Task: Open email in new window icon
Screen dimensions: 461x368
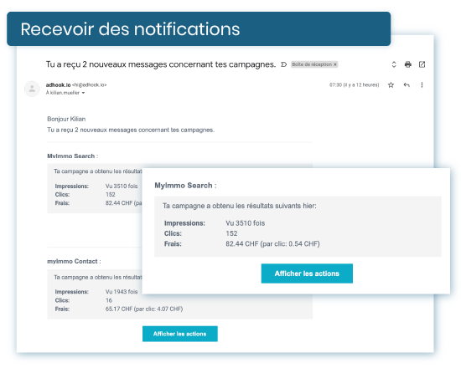Action: (x=422, y=64)
